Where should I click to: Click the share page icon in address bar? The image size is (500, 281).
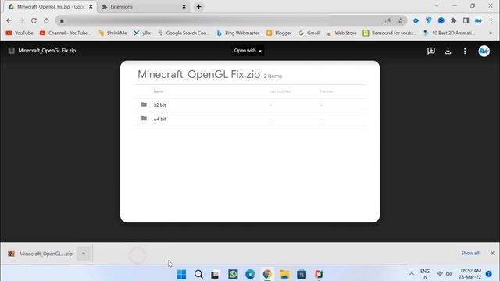[387, 21]
